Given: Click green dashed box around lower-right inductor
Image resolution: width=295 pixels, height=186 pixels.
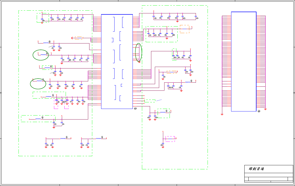Looking at the screenshot, I should (164, 113).
